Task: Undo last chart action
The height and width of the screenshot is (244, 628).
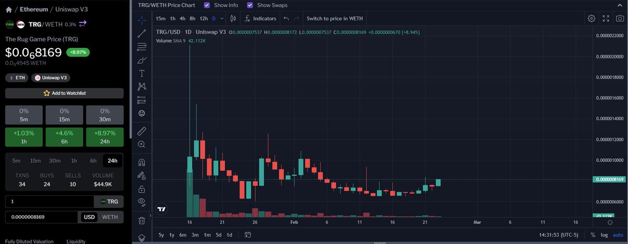Action: tap(286, 18)
